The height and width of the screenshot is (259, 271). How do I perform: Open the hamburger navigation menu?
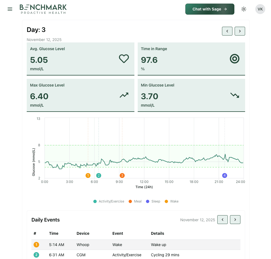pos(10,9)
